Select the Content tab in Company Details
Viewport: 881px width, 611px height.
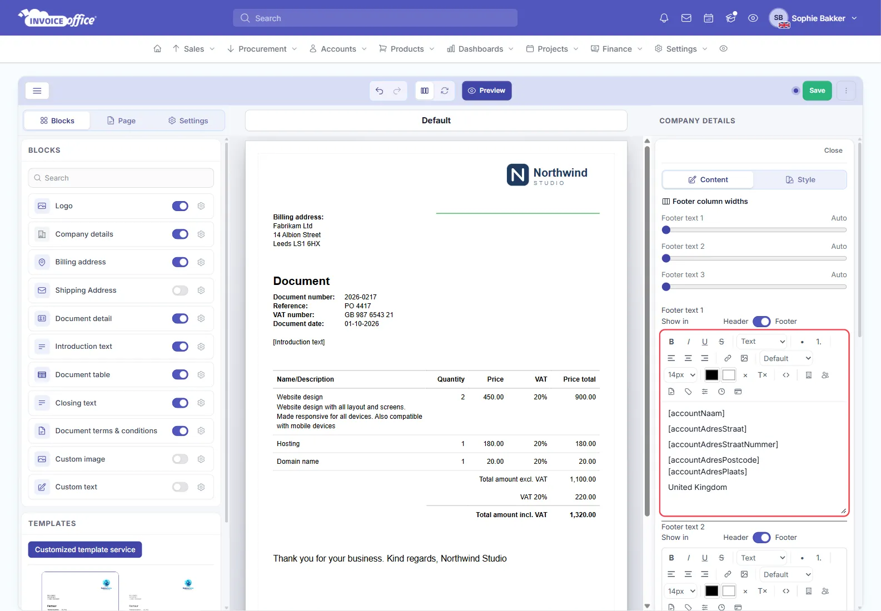pyautogui.click(x=708, y=180)
